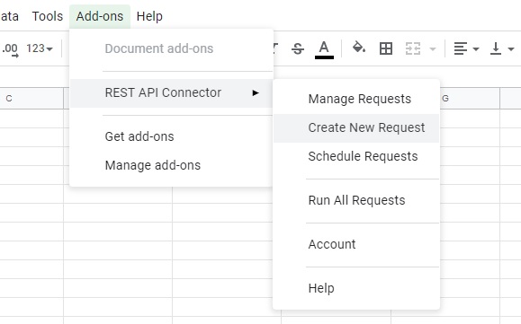Click increase decimal places icon

click(10, 49)
